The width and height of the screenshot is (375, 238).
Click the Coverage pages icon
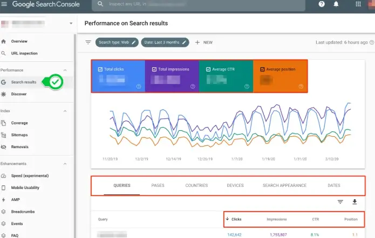coord(3,123)
